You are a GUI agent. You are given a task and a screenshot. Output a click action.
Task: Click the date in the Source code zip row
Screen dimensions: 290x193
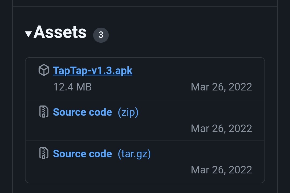point(221,128)
